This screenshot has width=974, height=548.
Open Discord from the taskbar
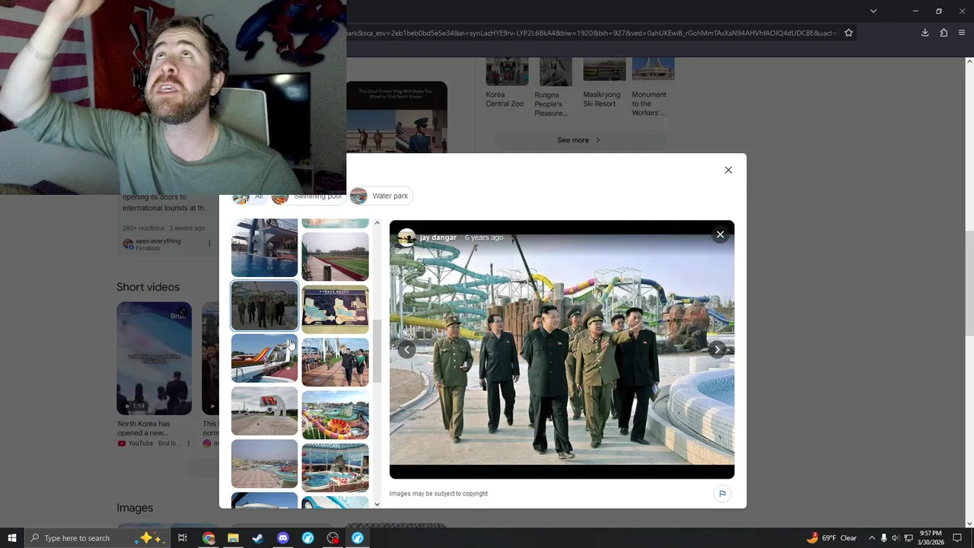tap(283, 538)
